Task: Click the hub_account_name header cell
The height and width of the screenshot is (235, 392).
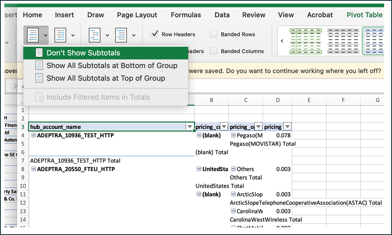Action: pyautogui.click(x=111, y=127)
